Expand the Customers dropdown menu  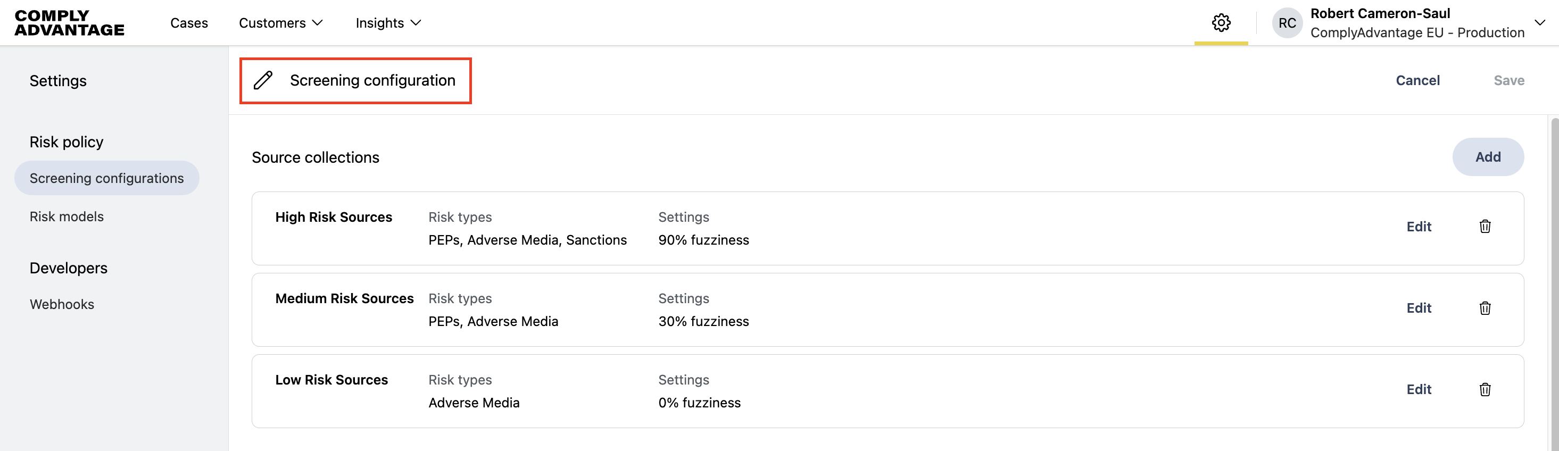[x=281, y=23]
